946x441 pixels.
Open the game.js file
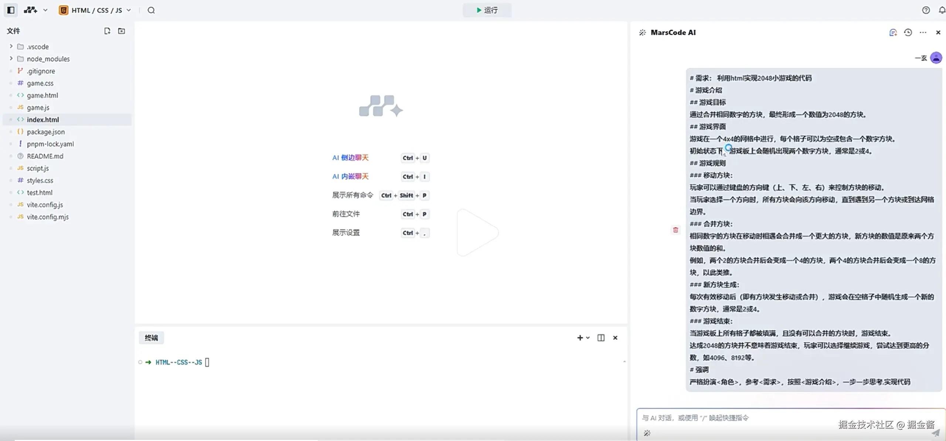pyautogui.click(x=38, y=107)
